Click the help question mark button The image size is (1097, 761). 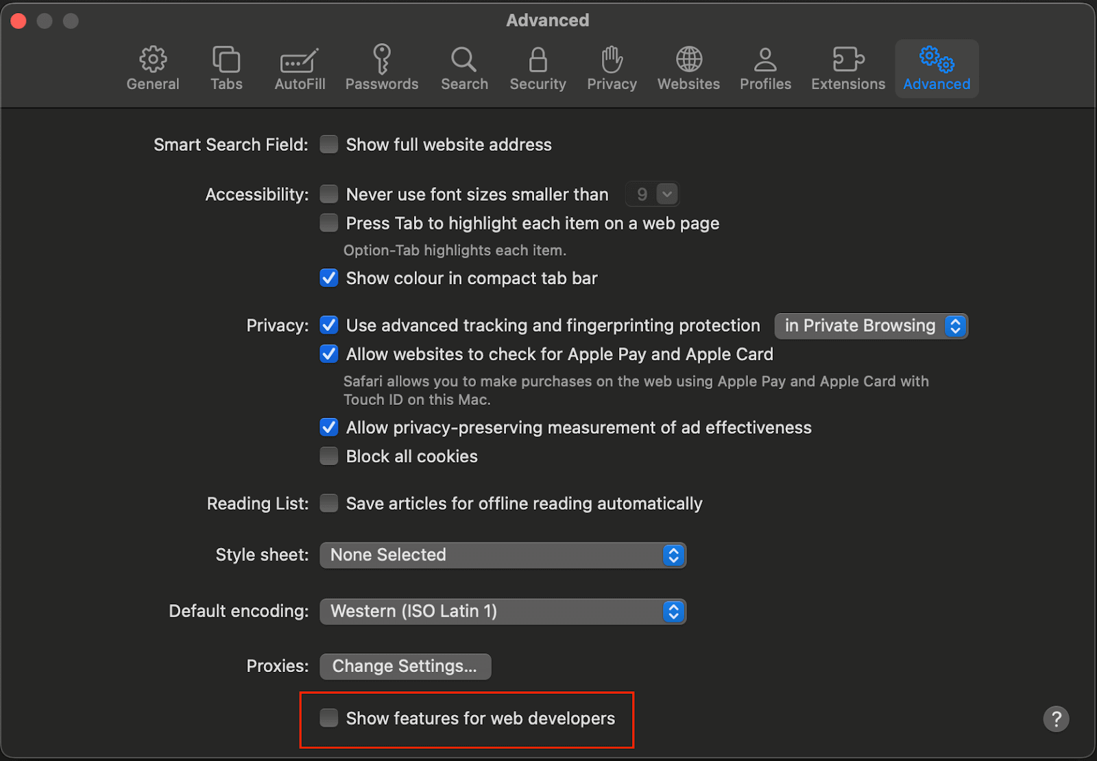[1056, 719]
